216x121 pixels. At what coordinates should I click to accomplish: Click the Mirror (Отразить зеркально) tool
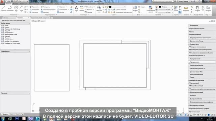[x=48, y=10]
